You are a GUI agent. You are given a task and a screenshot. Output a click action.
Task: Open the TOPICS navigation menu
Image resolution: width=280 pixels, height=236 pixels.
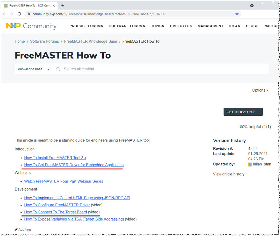point(158,26)
